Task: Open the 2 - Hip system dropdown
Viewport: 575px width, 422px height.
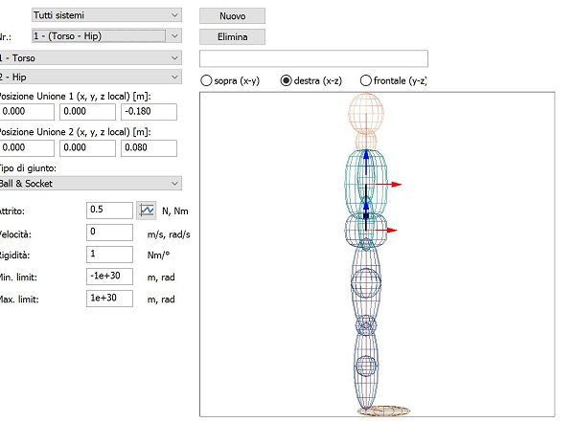Action: [x=89, y=78]
